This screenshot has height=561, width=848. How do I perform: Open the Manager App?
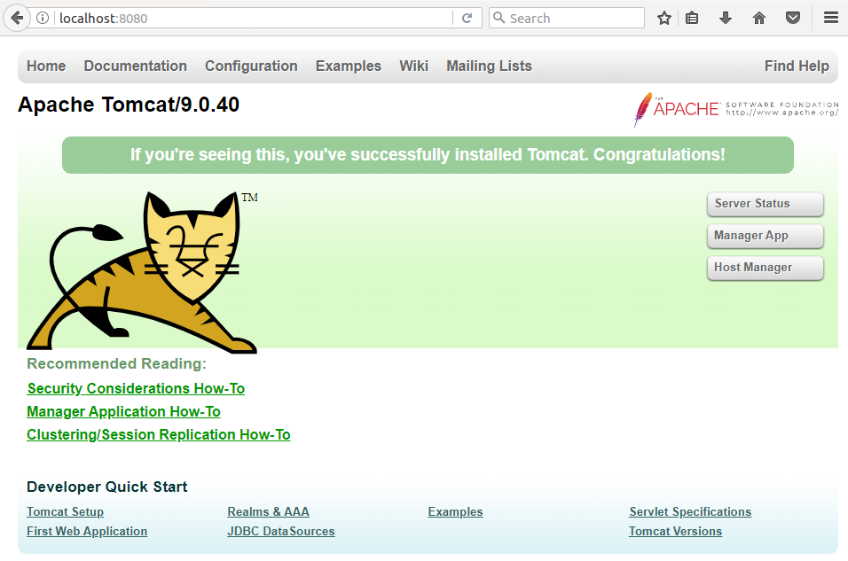[x=765, y=236]
